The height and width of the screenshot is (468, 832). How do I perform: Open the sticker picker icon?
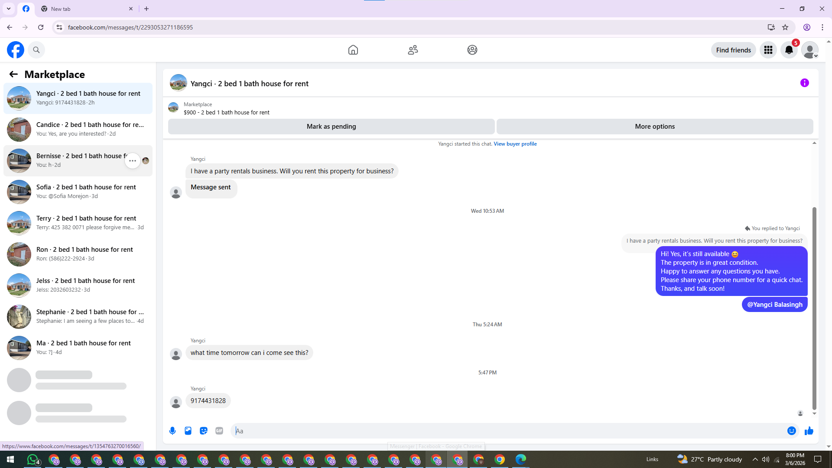pyautogui.click(x=204, y=431)
